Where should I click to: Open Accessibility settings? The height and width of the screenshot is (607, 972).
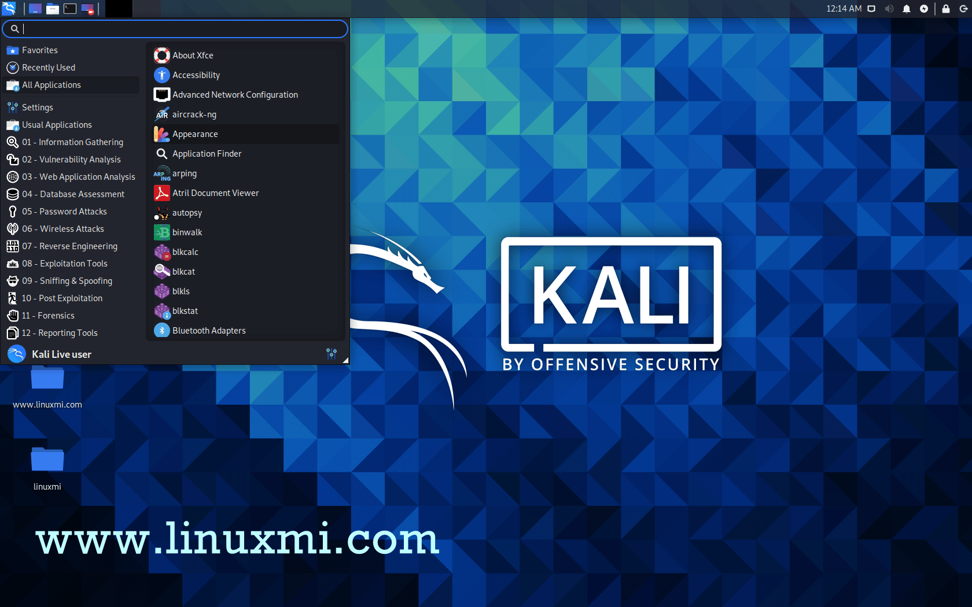coord(245,75)
